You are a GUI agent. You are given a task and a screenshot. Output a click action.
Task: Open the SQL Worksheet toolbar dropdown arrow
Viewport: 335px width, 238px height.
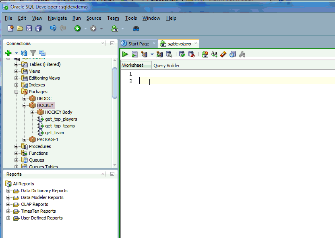[x=123, y=29]
